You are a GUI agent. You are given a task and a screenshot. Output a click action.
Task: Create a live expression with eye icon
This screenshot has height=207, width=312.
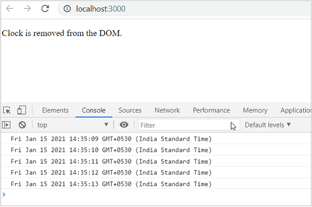124,125
